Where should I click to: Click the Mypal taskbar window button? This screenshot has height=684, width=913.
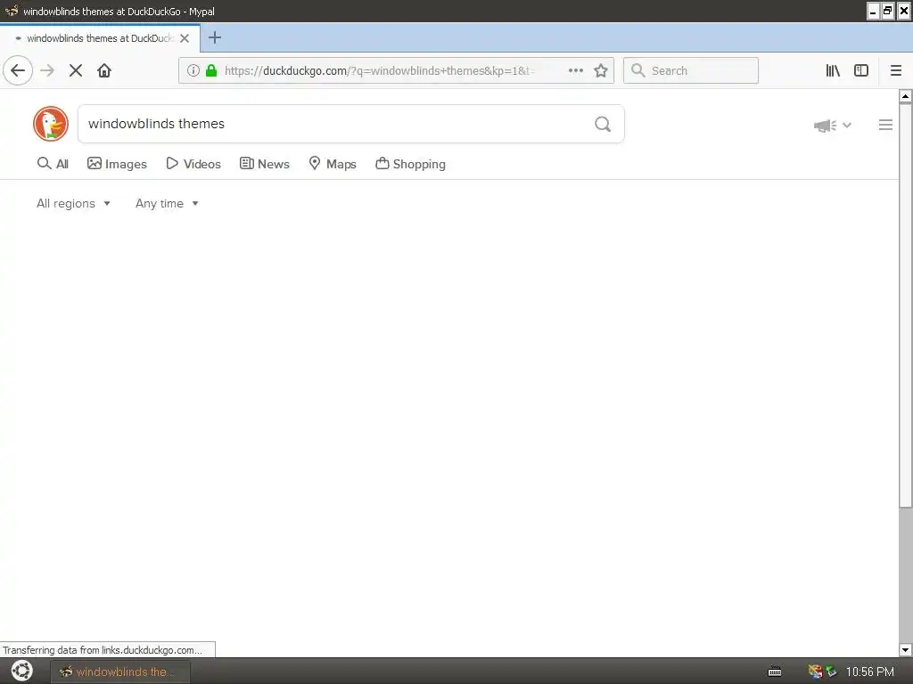point(120,672)
